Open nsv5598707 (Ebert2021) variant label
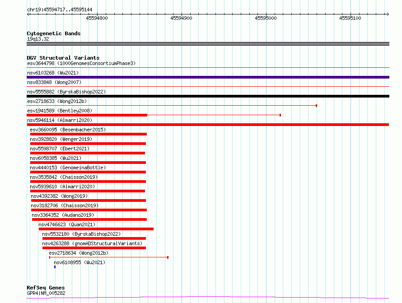Viewport: 402px width, 303px height. pos(60,149)
